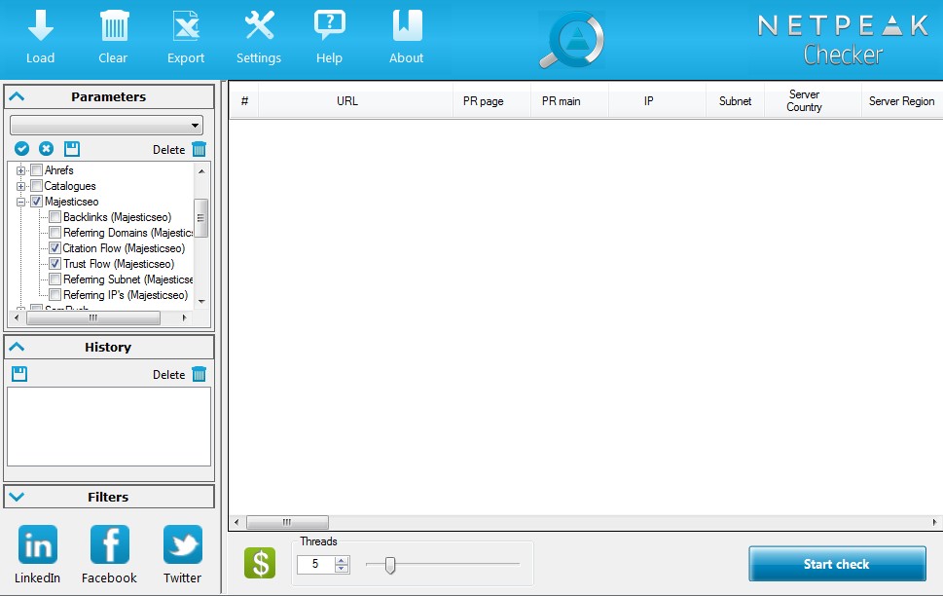This screenshot has height=596, width=943.
Task: Click the parameters tree horizontal scrollbar thumb
Action: point(93,317)
